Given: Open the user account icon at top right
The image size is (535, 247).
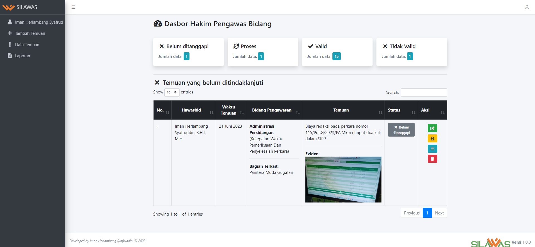Looking at the screenshot, I should coord(527,7).
